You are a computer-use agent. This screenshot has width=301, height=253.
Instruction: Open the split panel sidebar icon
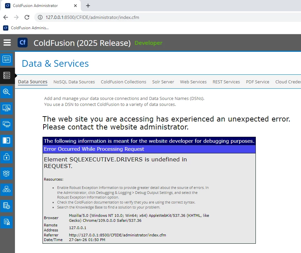(x=7, y=140)
